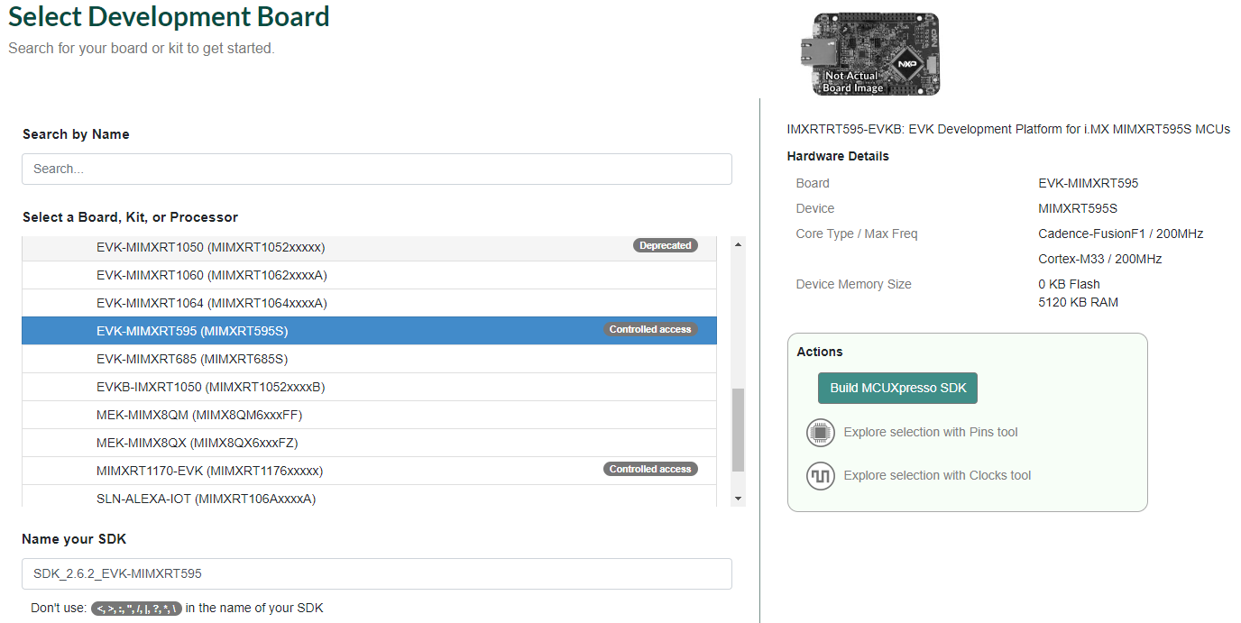Click the development board thumbnail image
The height and width of the screenshot is (623, 1241).
pos(869,53)
